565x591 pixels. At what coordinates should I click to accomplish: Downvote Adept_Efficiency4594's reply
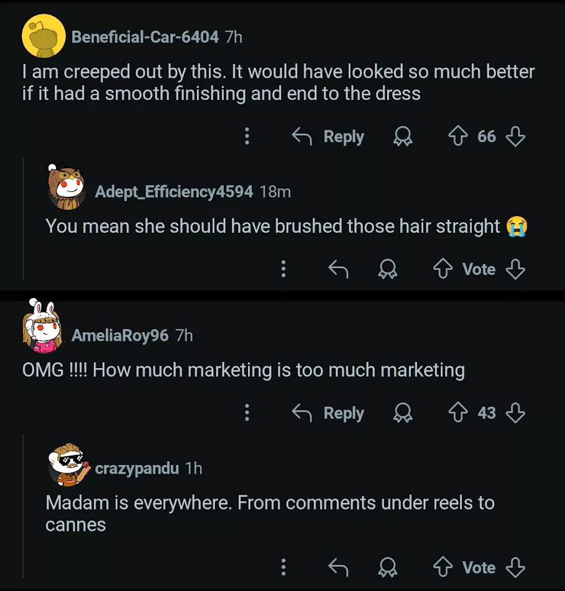pos(515,269)
